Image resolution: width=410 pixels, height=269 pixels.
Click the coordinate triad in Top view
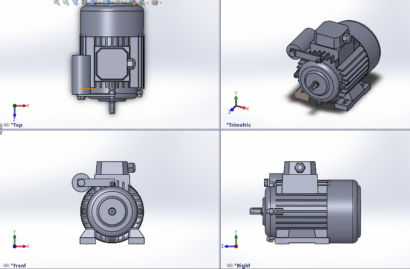pos(20,112)
